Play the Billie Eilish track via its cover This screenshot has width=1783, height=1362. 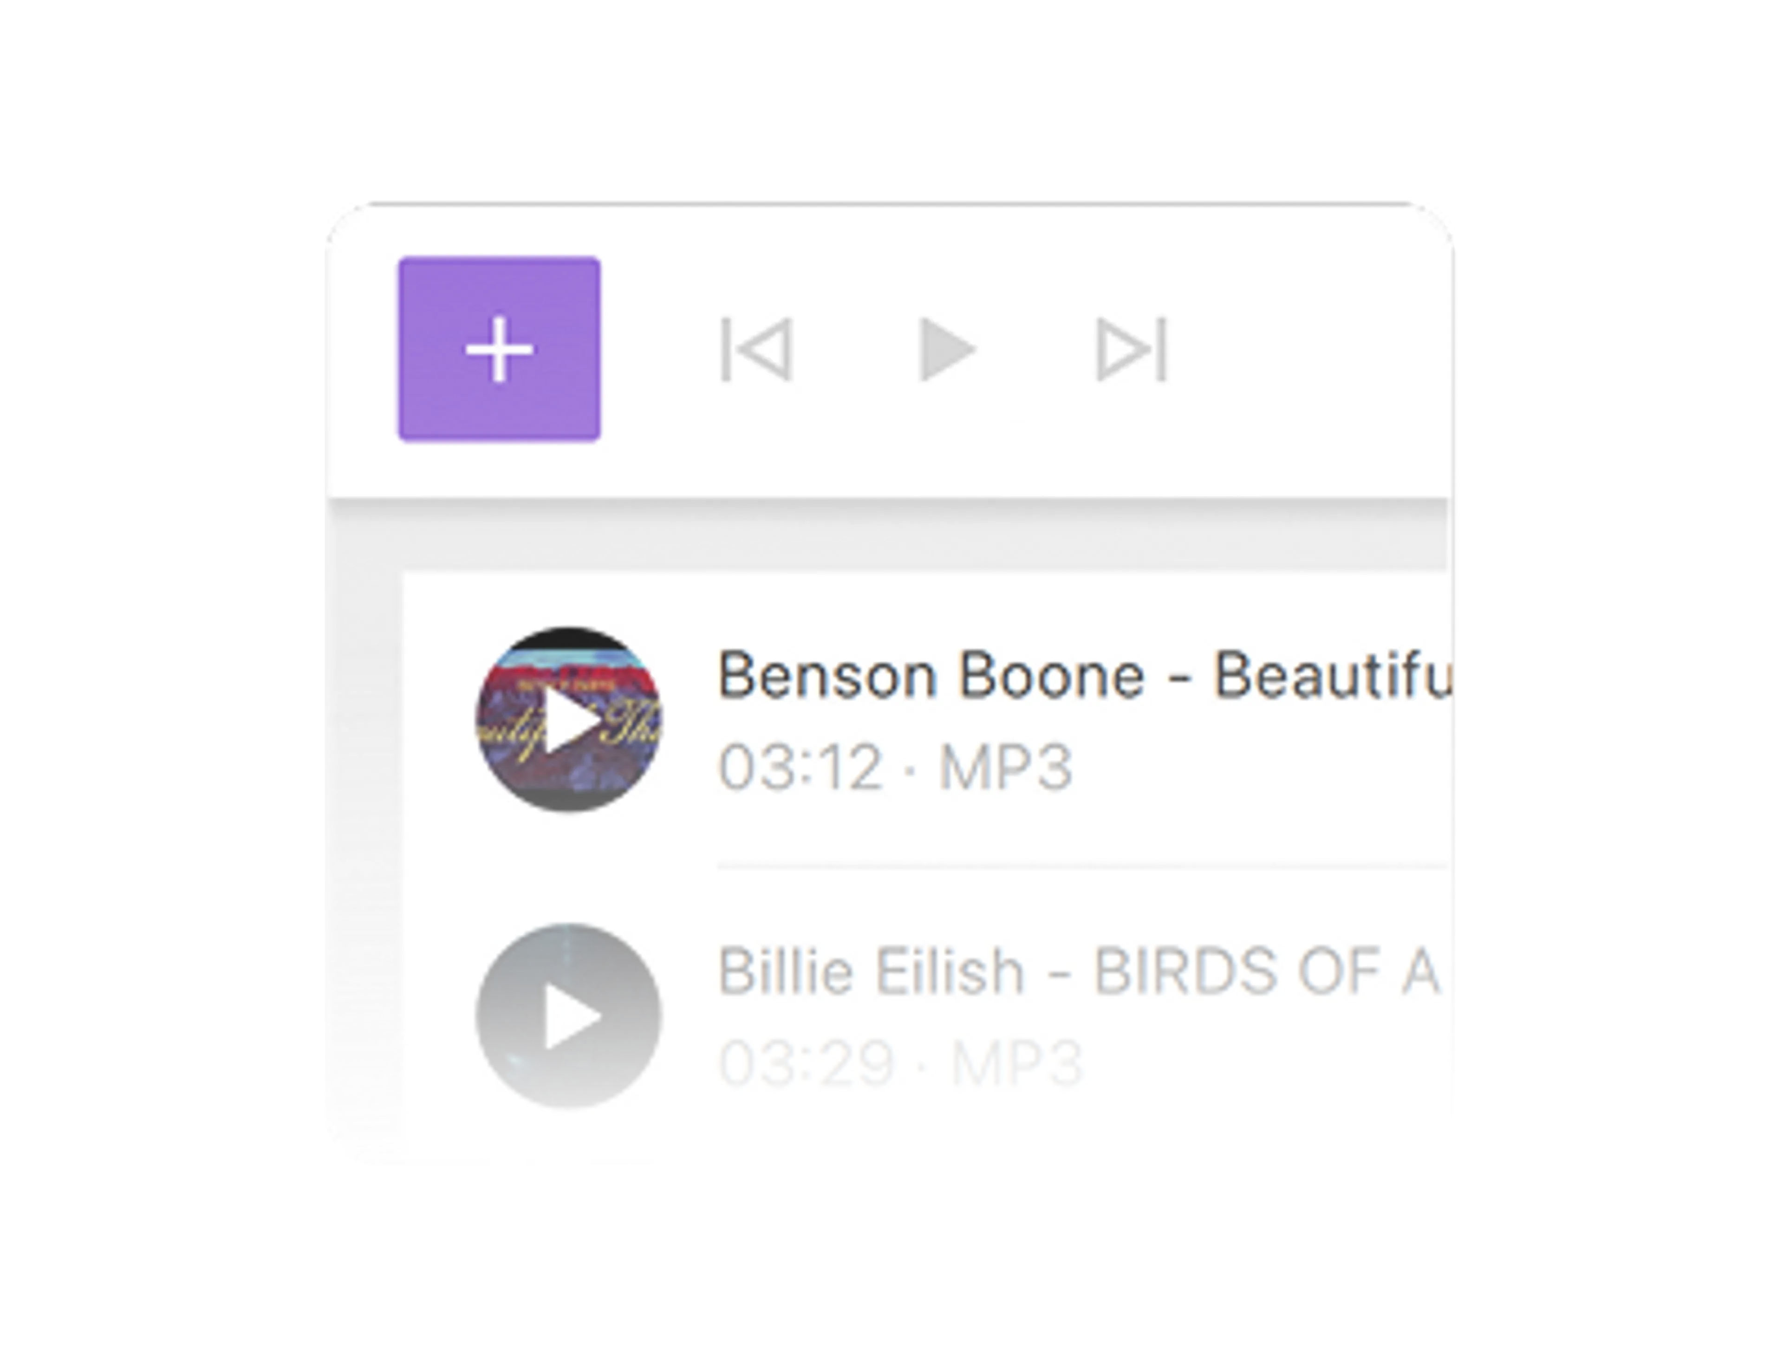click(568, 1016)
